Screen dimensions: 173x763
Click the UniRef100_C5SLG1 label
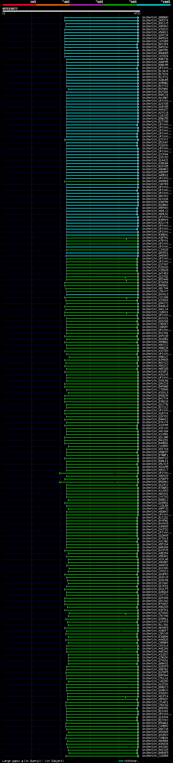point(155,678)
